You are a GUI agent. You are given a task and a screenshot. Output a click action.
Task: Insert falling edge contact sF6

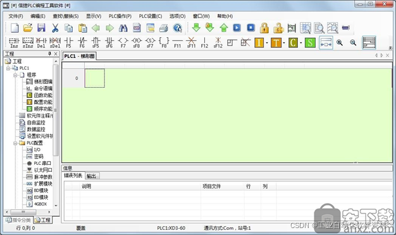tap(109, 42)
